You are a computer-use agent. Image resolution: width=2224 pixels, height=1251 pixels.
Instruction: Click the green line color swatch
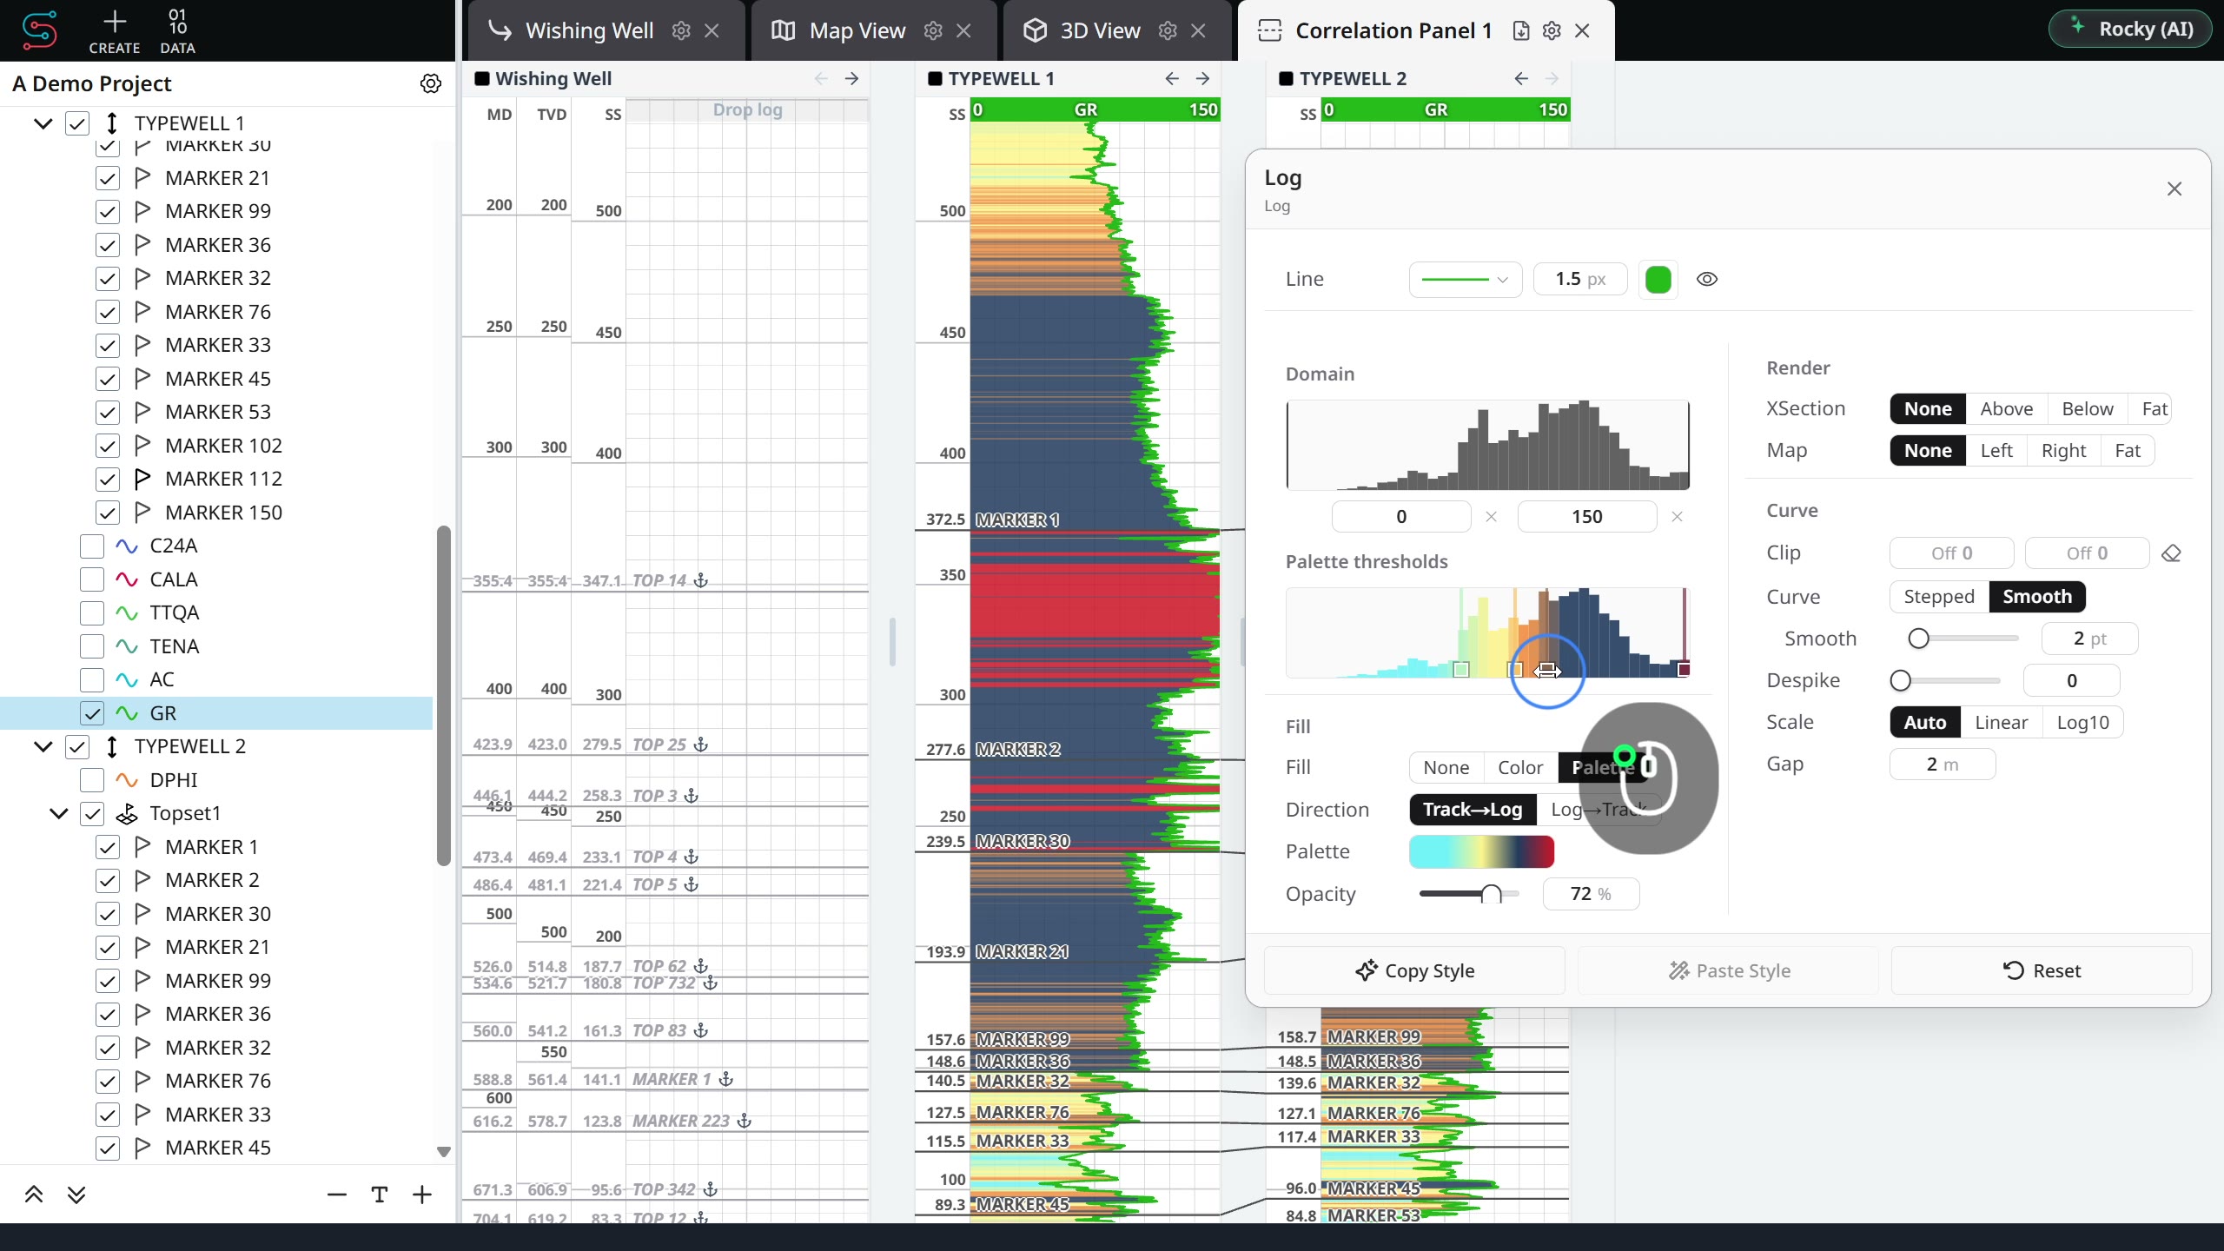[x=1658, y=279]
